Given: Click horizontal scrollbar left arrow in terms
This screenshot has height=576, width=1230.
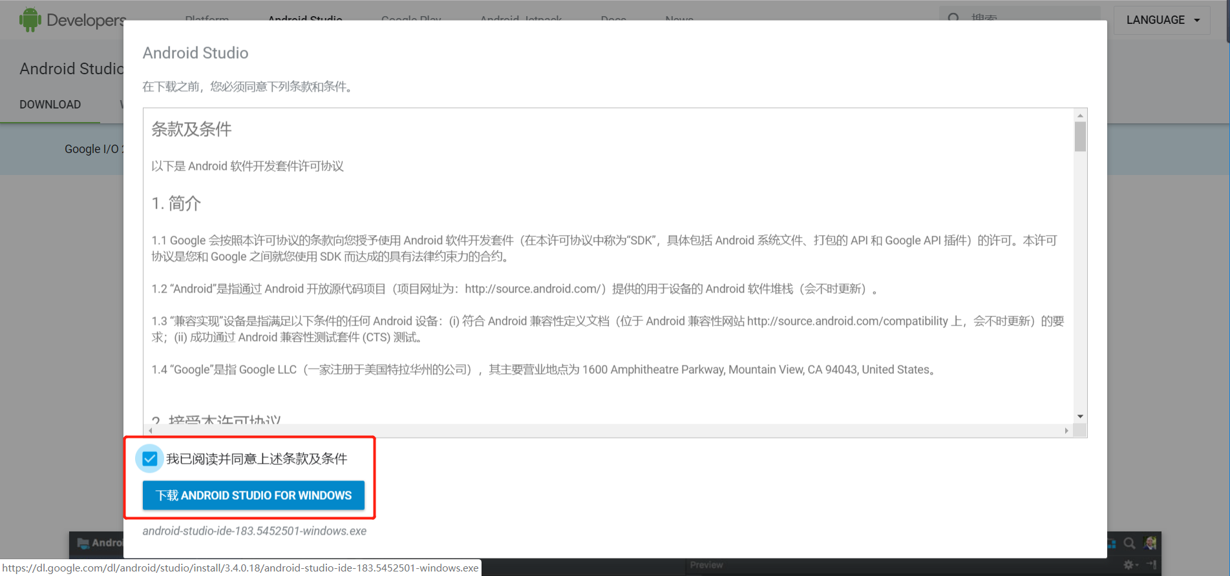Looking at the screenshot, I should 150,431.
